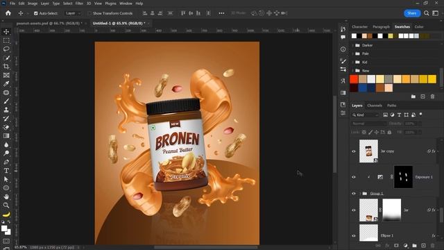Screen dimensions: 444x250
Task: Toggle the layer filter on/off switch
Action: (x=421, y=114)
